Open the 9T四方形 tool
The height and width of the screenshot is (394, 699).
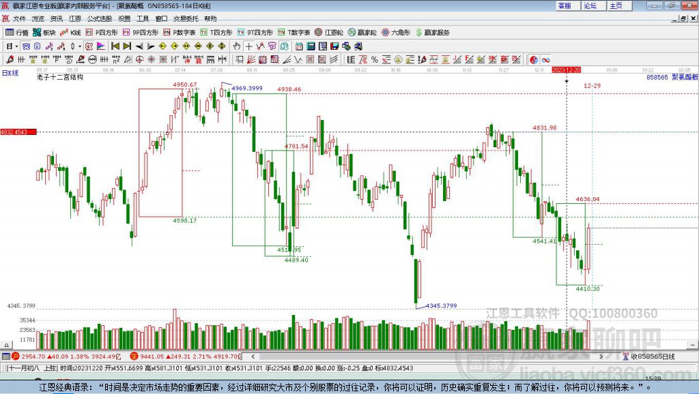click(255, 33)
